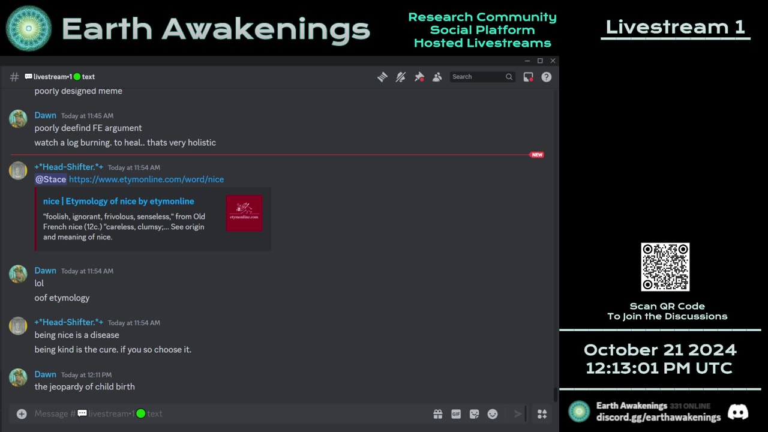The width and height of the screenshot is (768, 432).
Task: Click the message 'watch a log burning. to heal..'
Action: pos(125,142)
